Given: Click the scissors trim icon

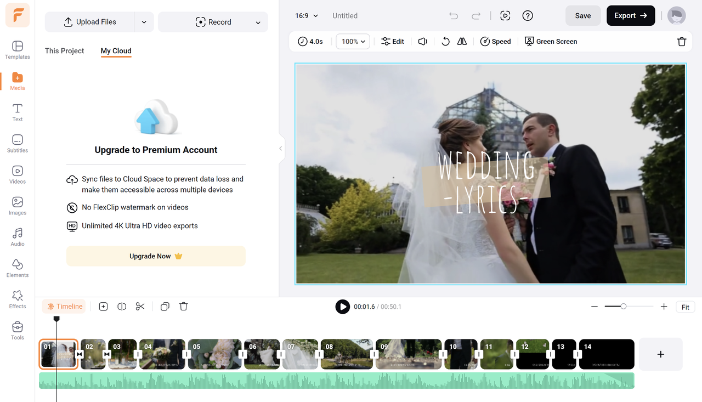Looking at the screenshot, I should (x=140, y=307).
